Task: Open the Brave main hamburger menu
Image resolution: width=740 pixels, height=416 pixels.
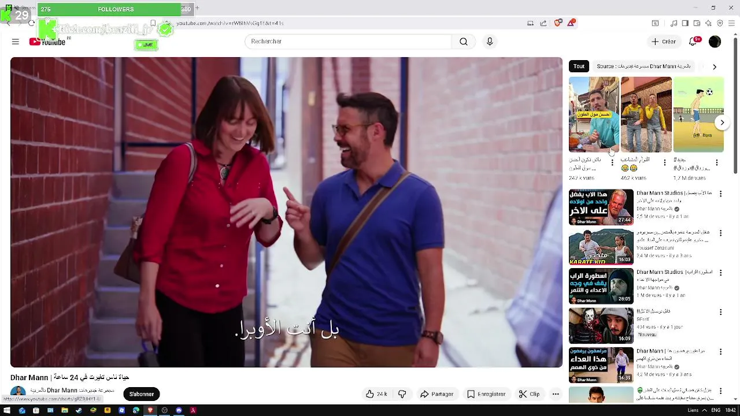Action: click(x=732, y=23)
